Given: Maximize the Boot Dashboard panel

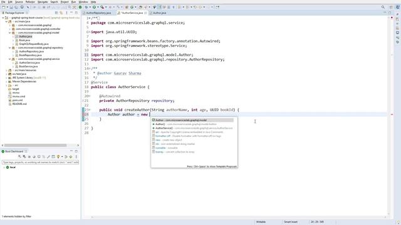Looking at the screenshot, I should point(76,151).
